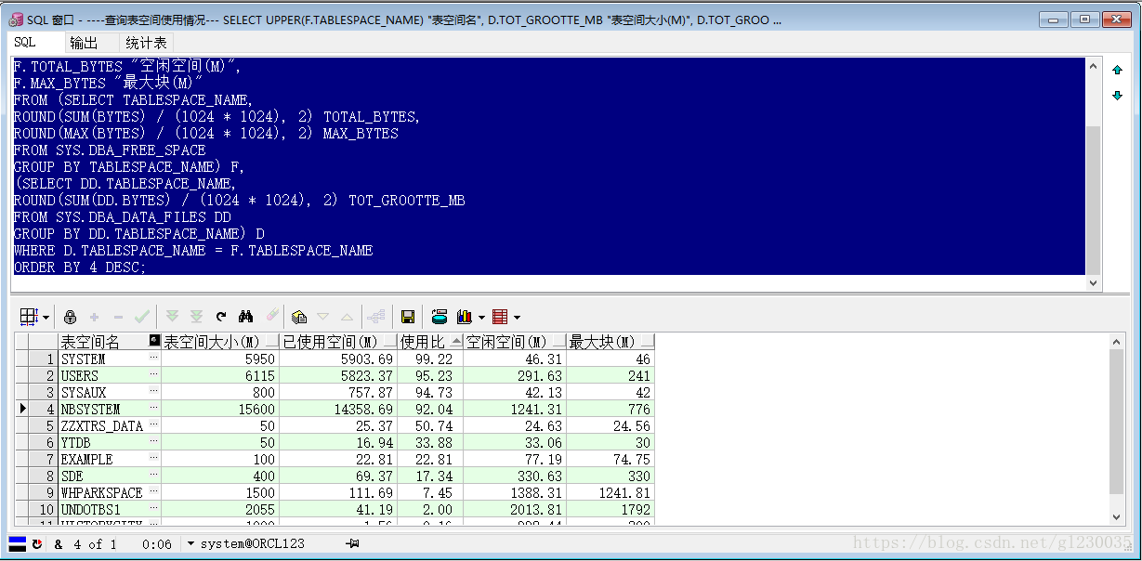Sort by 空闲空间(M) column header
This screenshot has height=561, width=1142.
click(514, 342)
